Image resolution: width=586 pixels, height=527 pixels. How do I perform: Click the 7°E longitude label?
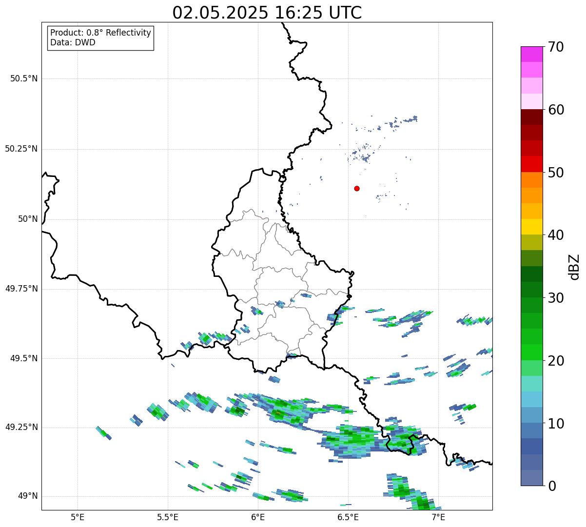[438, 517]
